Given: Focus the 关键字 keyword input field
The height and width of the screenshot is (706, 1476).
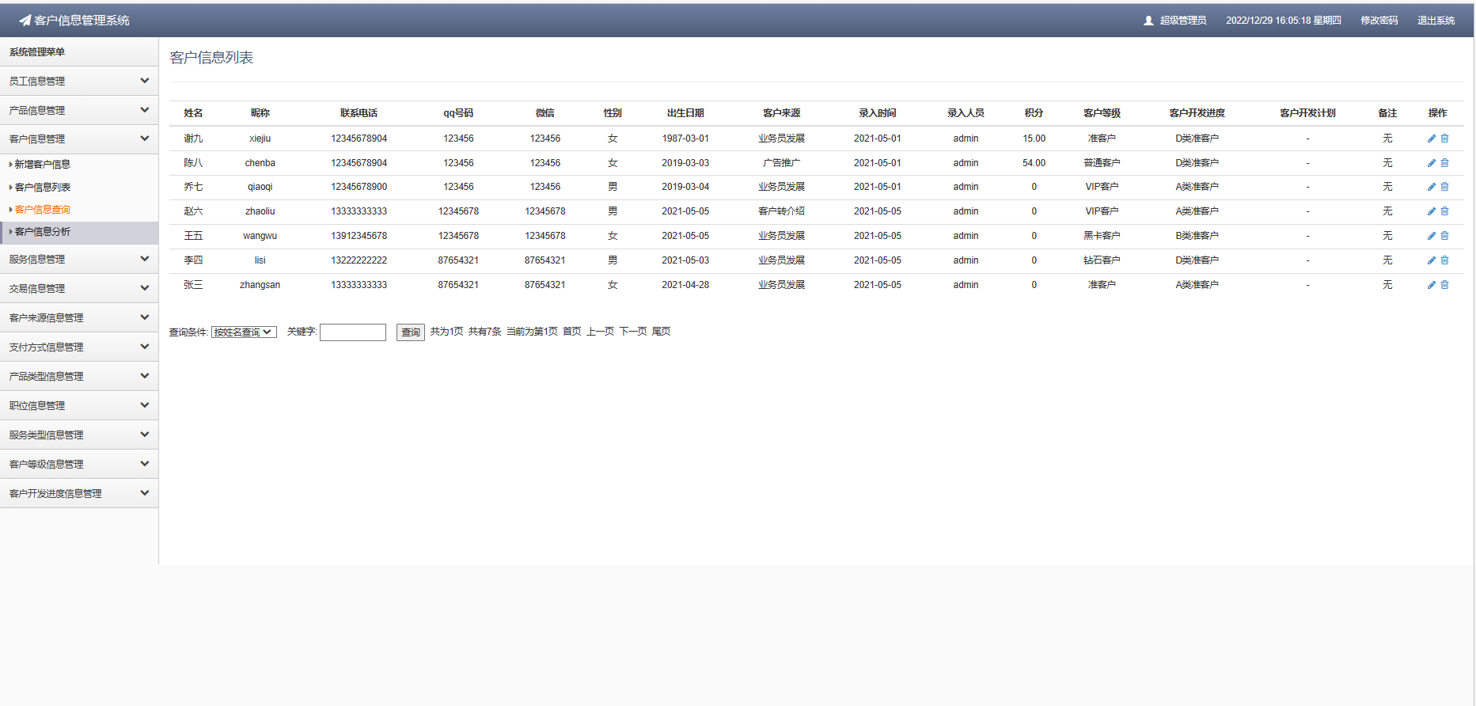Looking at the screenshot, I should pos(353,332).
